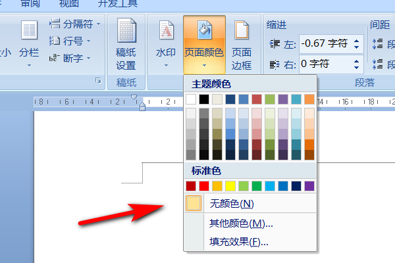Viewport: 395px width, 263px height.
Task: Pick the dark blue theme color swatch
Action: click(230, 99)
